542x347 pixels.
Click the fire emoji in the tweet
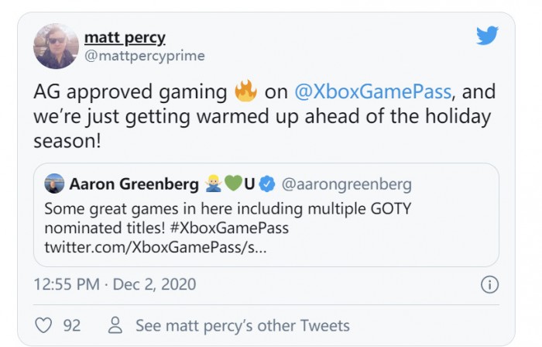click(x=245, y=91)
